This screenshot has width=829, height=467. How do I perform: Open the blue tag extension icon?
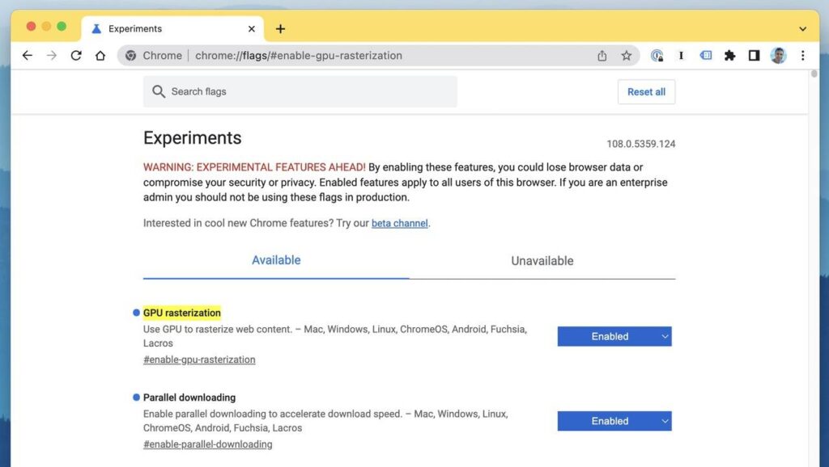pyautogui.click(x=706, y=55)
